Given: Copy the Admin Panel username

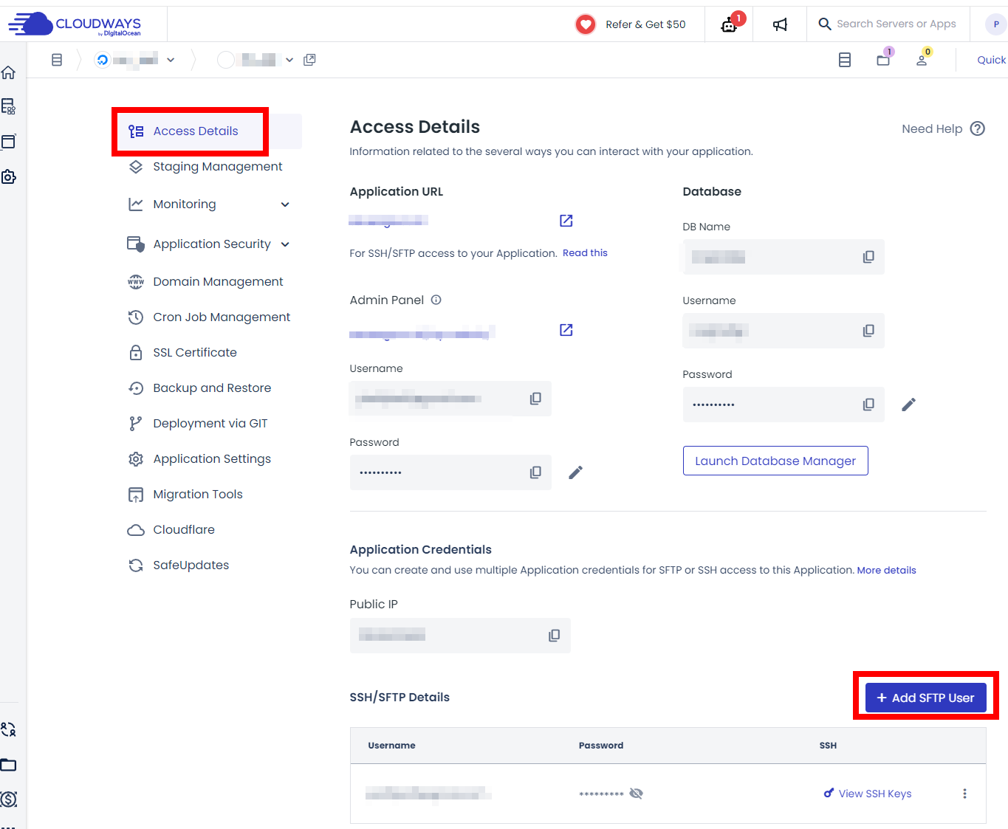Looking at the screenshot, I should [535, 399].
